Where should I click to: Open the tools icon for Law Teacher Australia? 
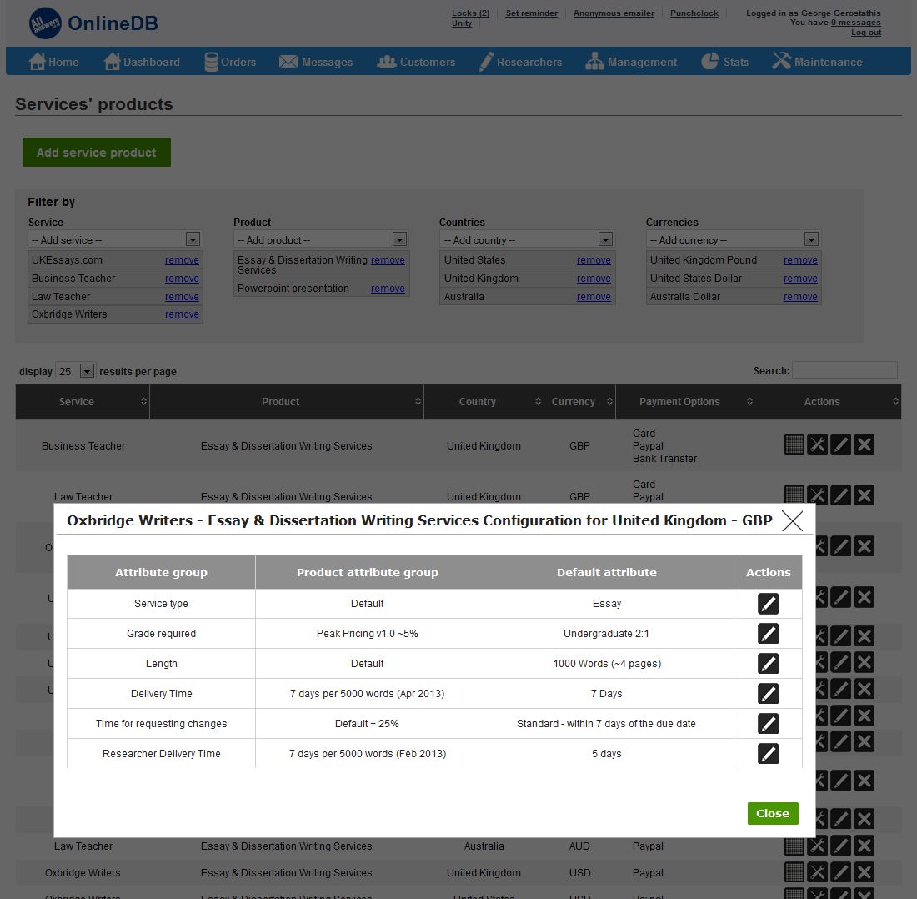pyautogui.click(x=817, y=846)
